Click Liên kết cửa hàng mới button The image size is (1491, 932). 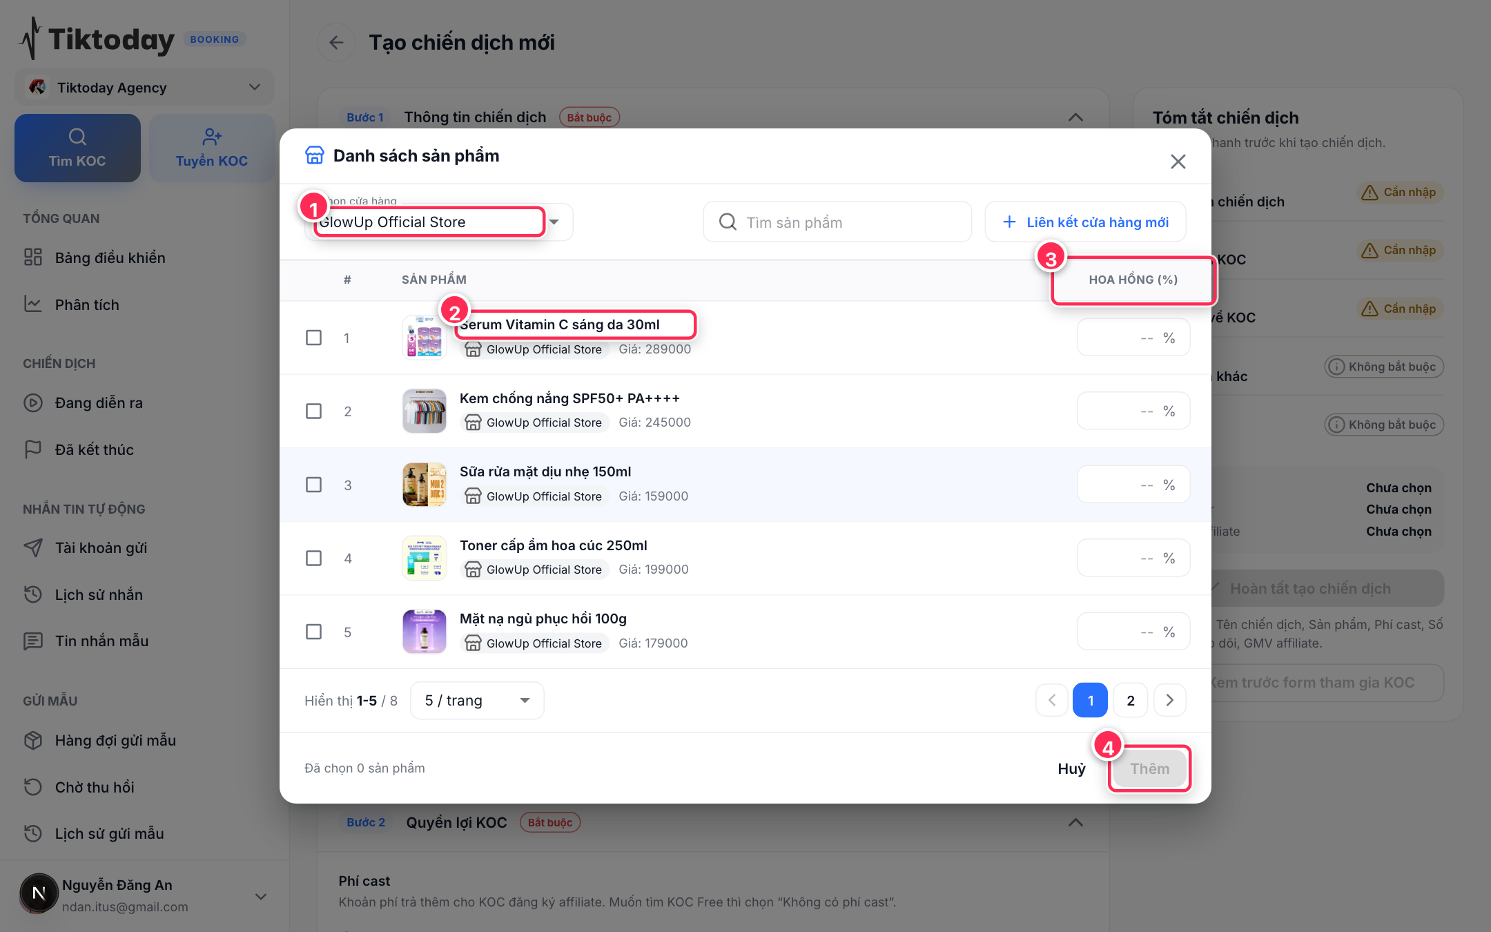(1085, 222)
